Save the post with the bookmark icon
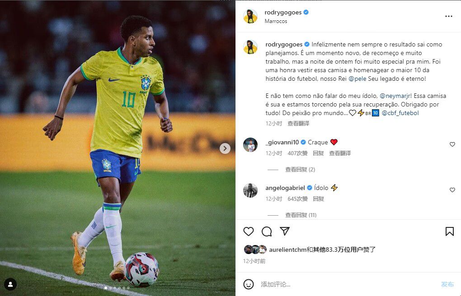This screenshot has width=461, height=296. click(x=450, y=231)
